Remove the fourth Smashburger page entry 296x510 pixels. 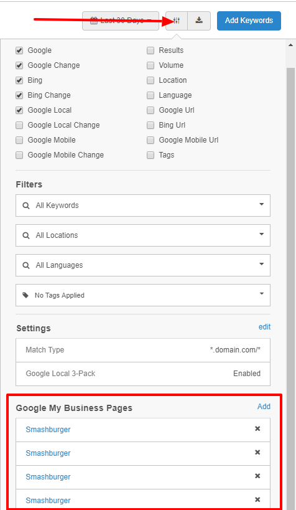[x=257, y=499]
